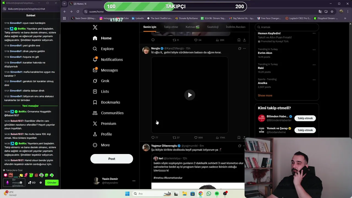The height and width of the screenshot is (198, 352).
Task: Switch to the Takip etme tab
Action: [x=171, y=27]
